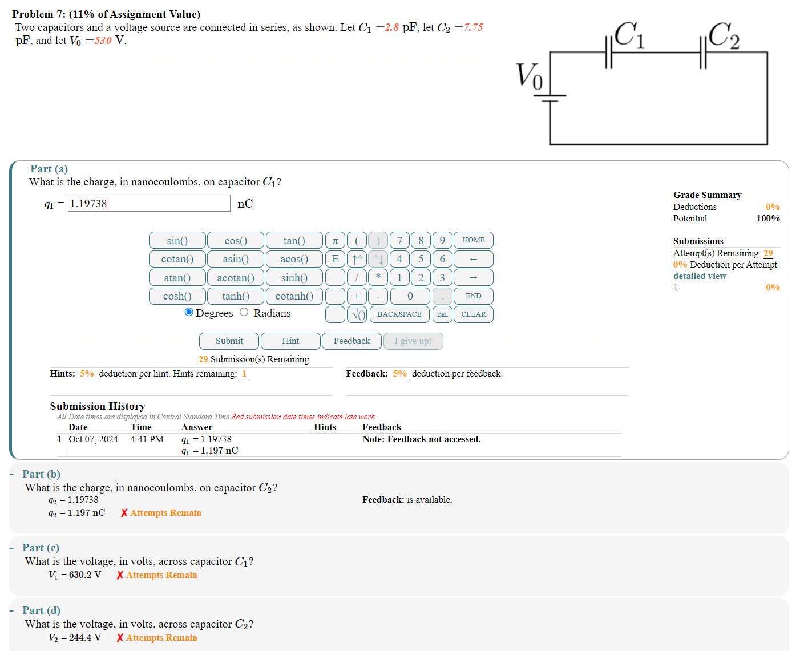Collapse the Part (b) section
The image size is (800, 651).
click(12, 474)
